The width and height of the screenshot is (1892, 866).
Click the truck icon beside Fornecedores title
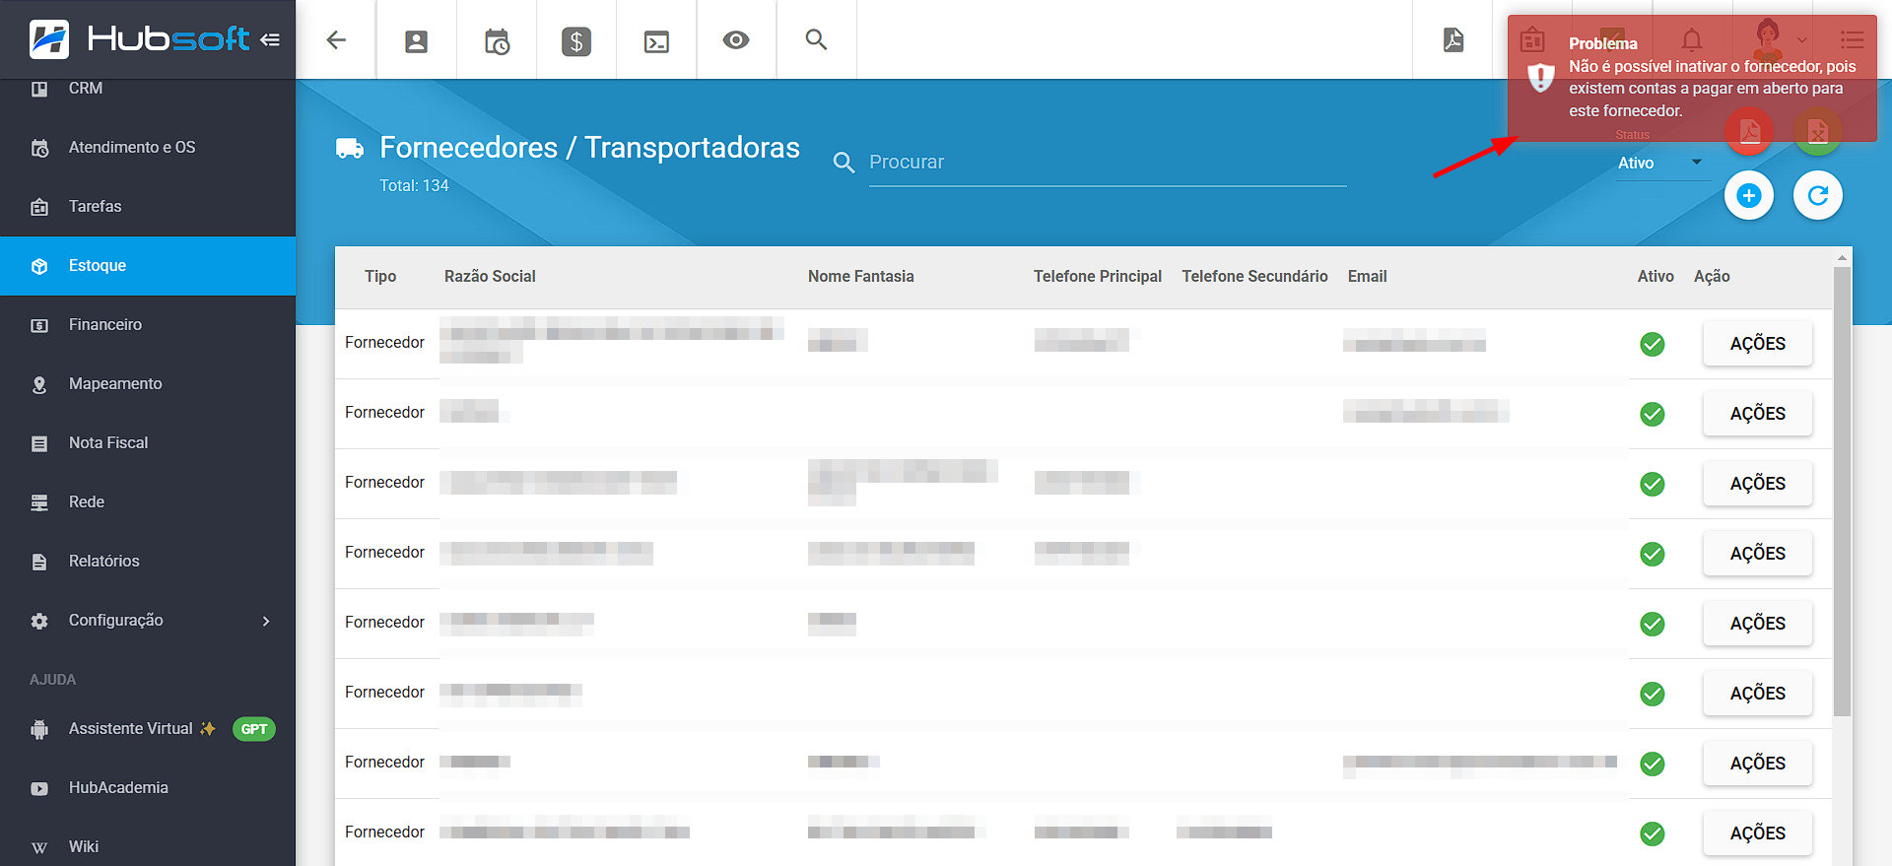click(350, 148)
